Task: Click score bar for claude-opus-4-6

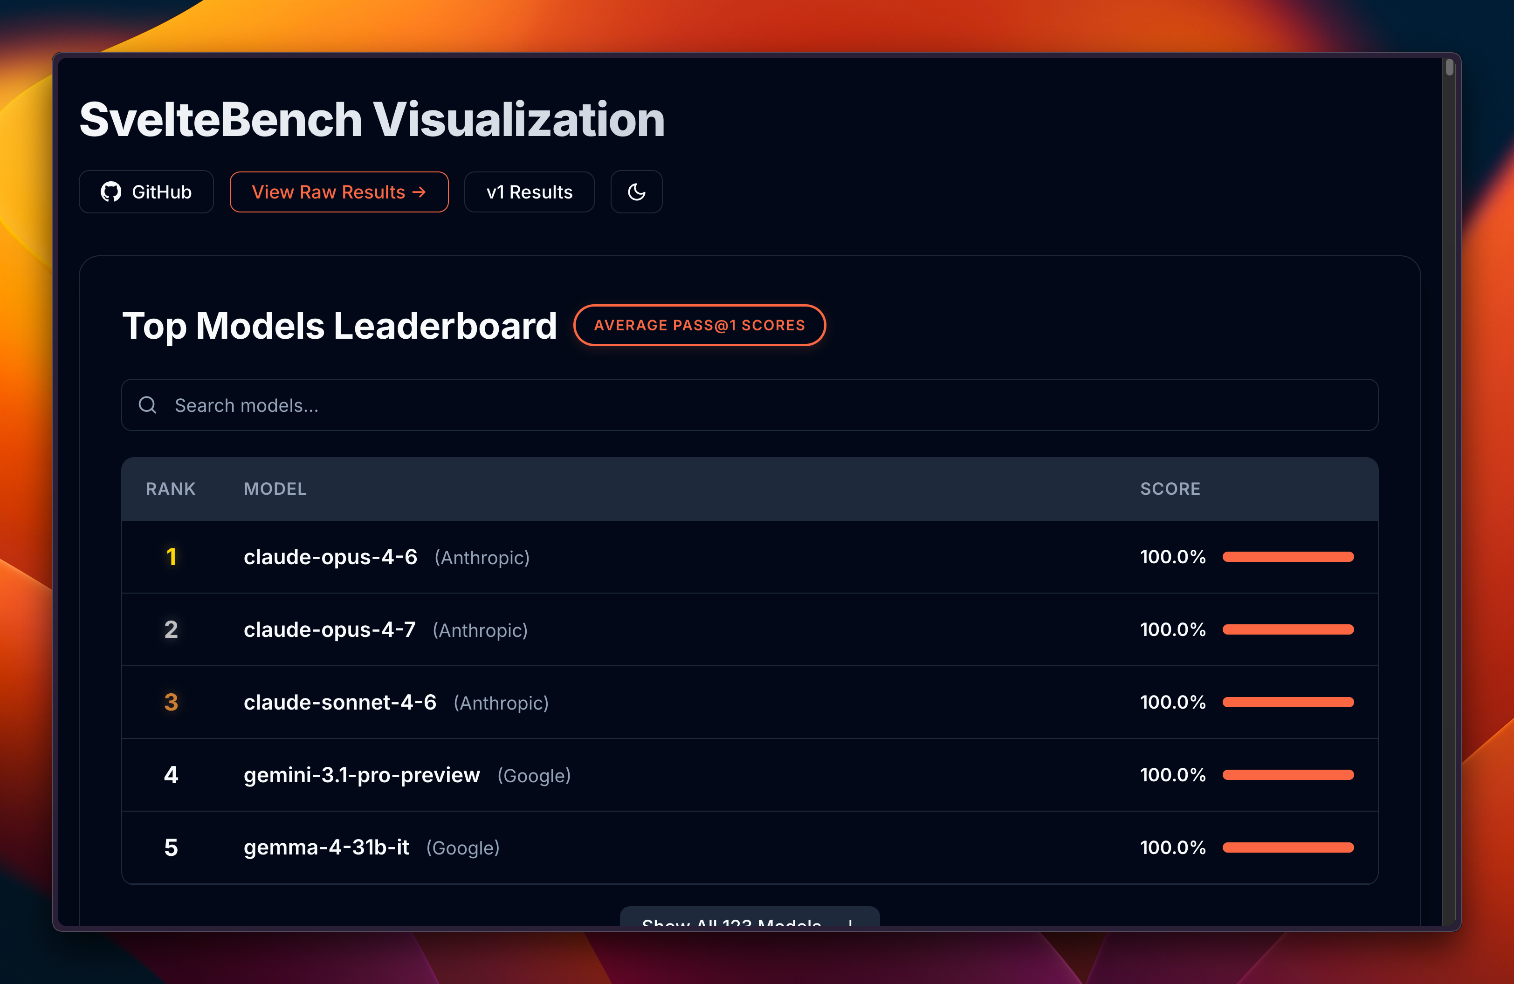Action: [1287, 557]
